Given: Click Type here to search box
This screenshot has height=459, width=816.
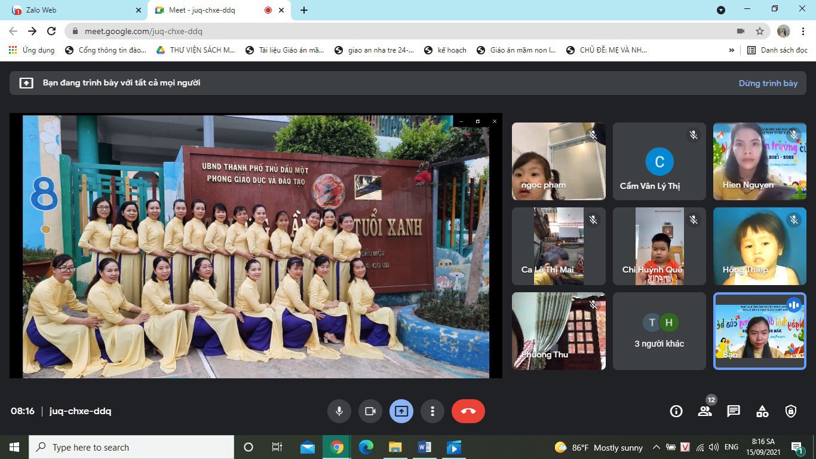Looking at the screenshot, I should [131, 447].
